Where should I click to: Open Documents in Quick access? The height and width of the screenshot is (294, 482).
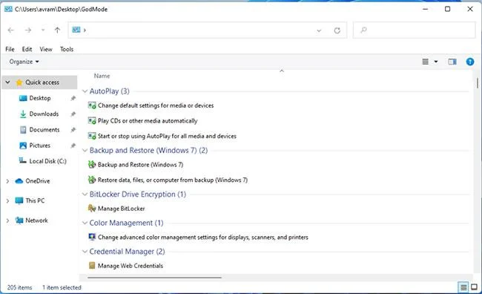coord(44,130)
